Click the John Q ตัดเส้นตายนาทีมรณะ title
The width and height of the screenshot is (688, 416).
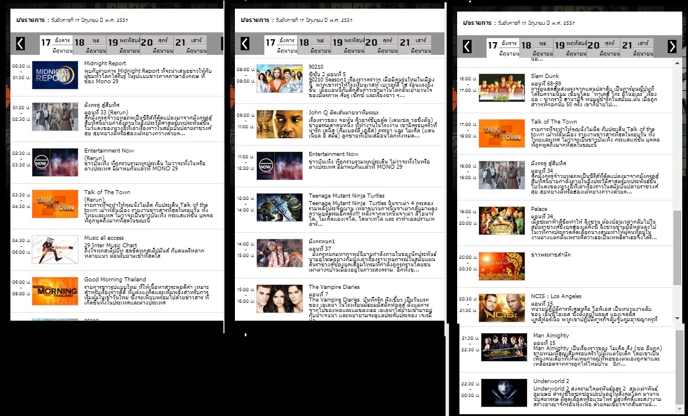pyautogui.click(x=343, y=113)
